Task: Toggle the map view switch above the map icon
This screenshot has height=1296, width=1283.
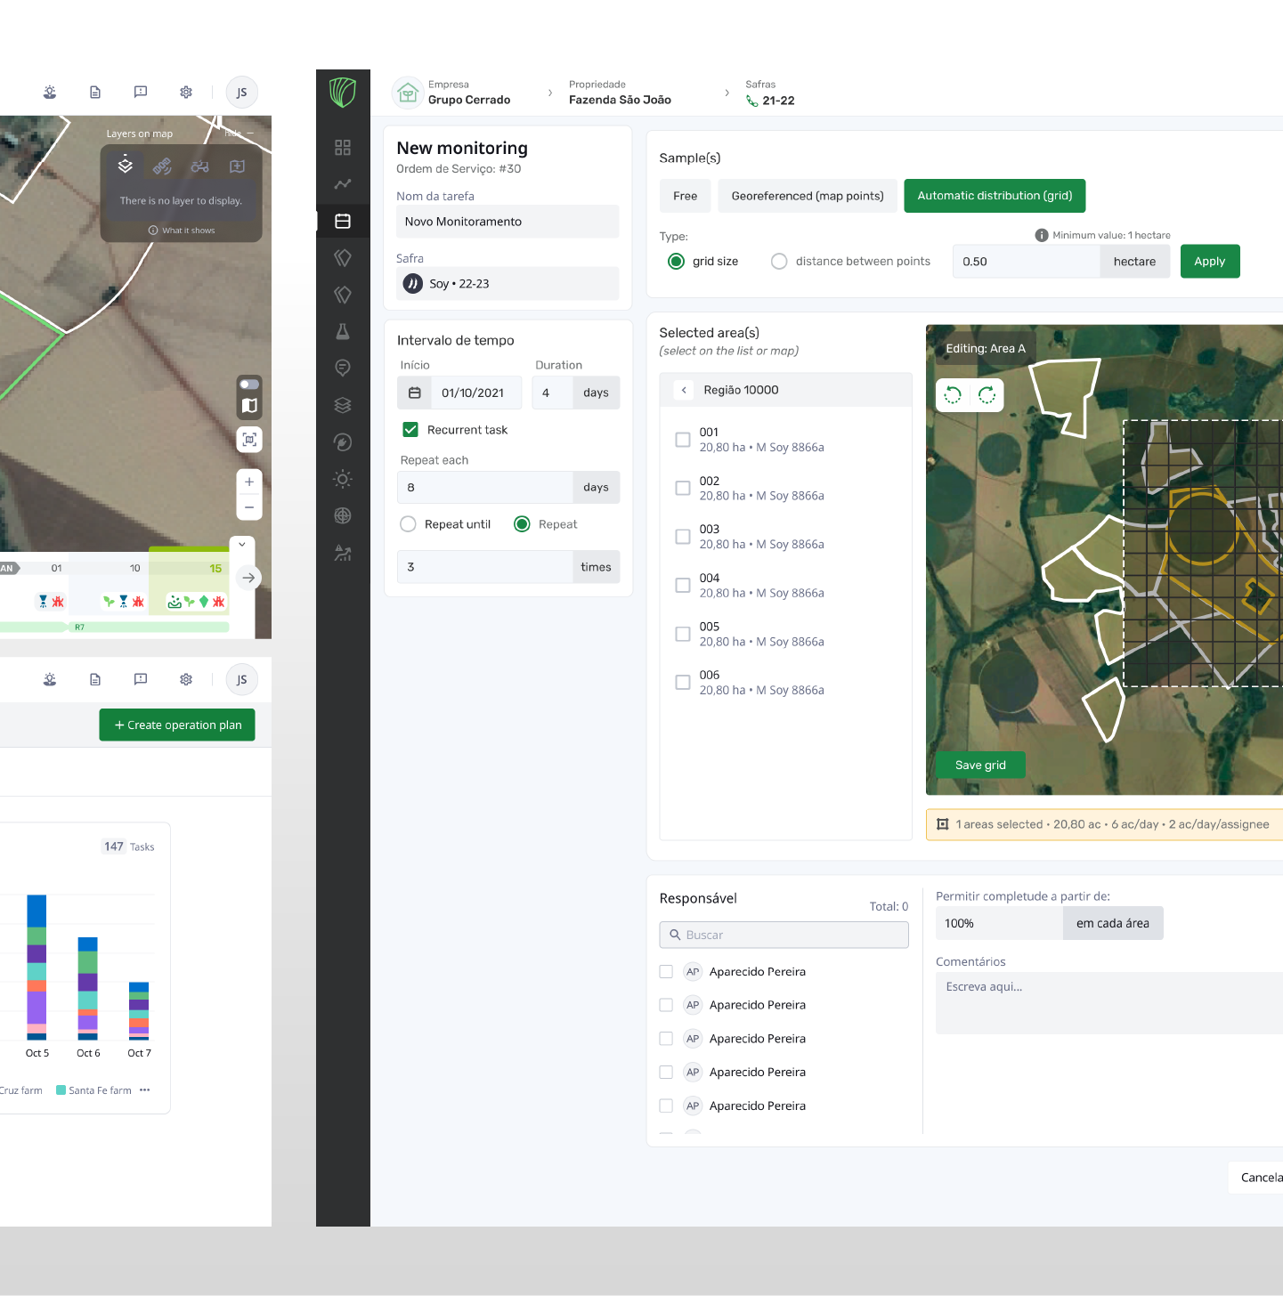Action: (249, 385)
